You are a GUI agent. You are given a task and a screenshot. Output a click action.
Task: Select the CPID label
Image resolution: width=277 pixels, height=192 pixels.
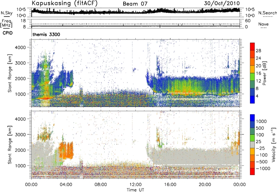8,33
